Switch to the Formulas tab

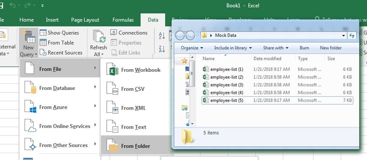[x=123, y=20]
